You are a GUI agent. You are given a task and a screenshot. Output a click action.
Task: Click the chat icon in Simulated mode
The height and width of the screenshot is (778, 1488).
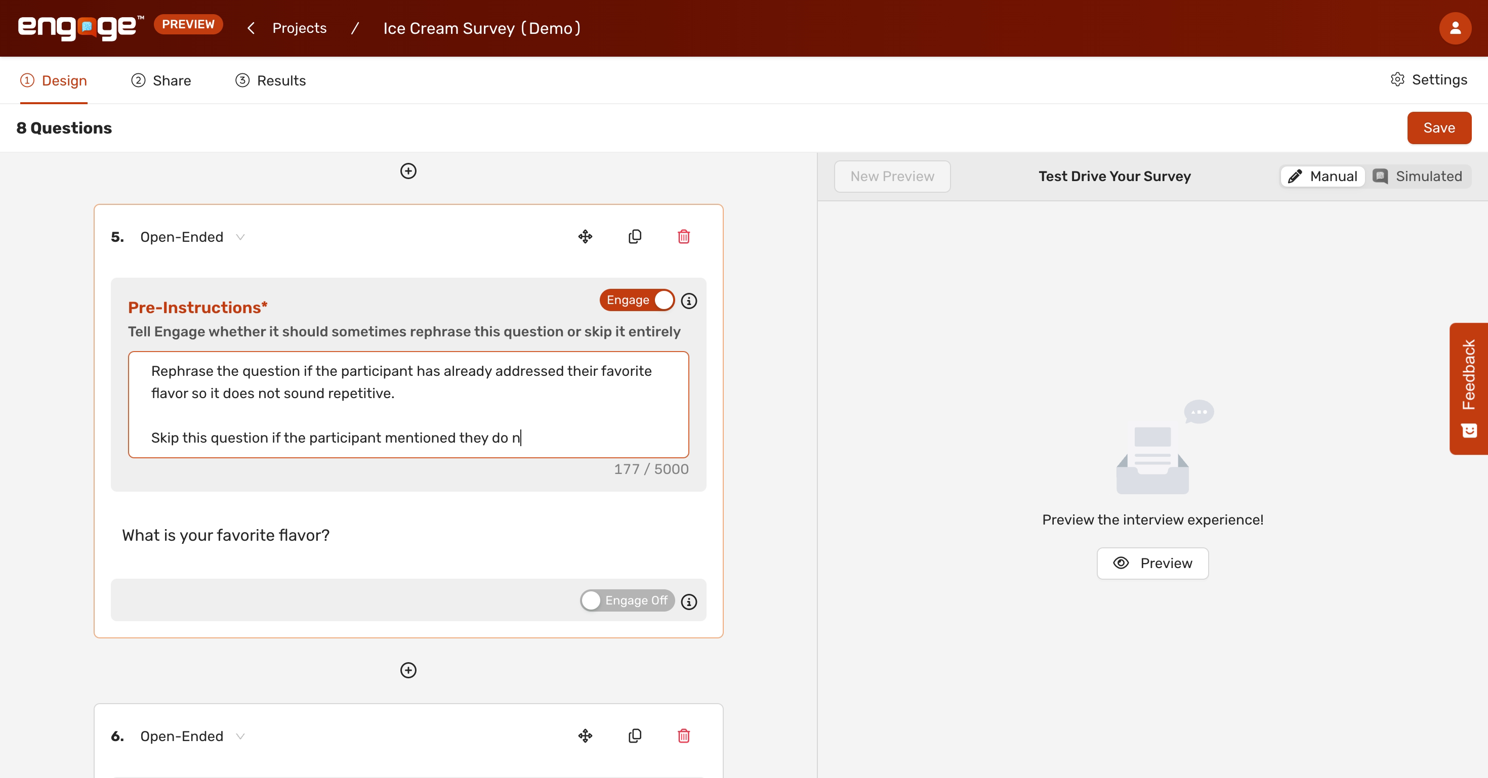(1381, 176)
